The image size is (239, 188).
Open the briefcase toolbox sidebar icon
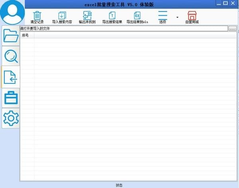click(x=11, y=98)
